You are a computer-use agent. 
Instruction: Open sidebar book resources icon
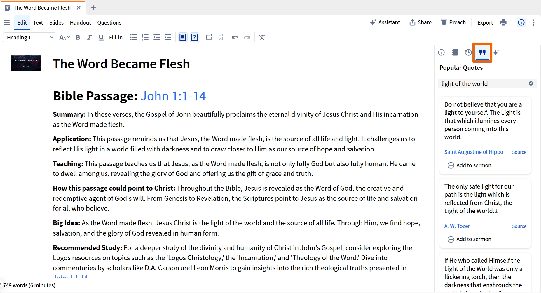point(455,52)
